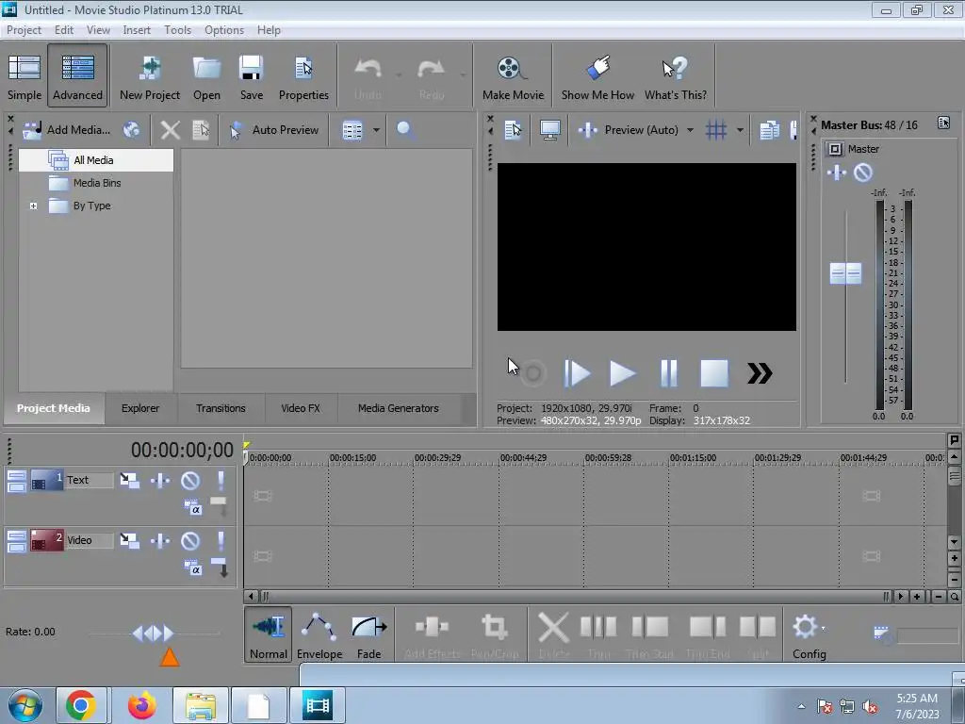Mute the Text track

pyautogui.click(x=190, y=480)
